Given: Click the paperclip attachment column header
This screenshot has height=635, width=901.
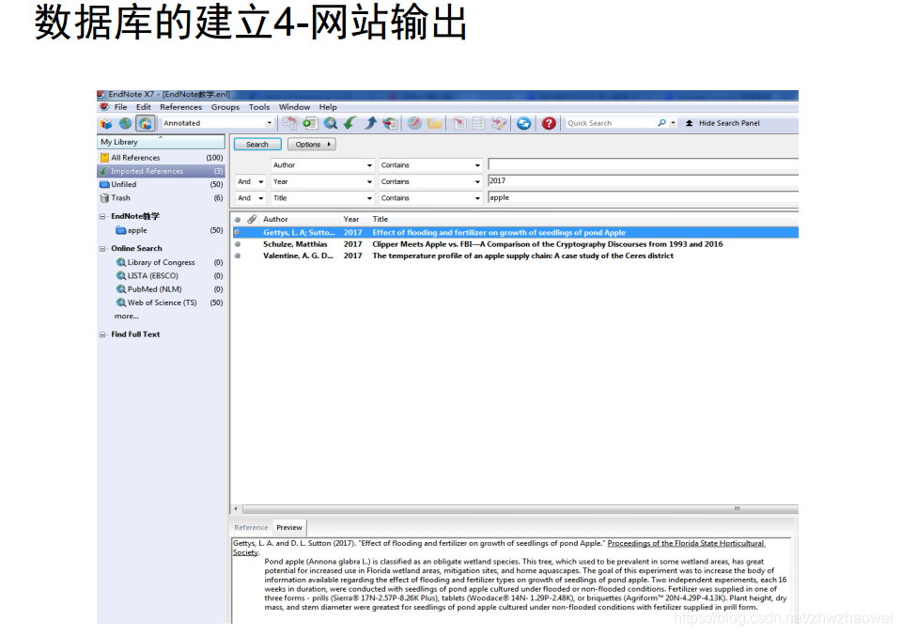Looking at the screenshot, I should (252, 219).
